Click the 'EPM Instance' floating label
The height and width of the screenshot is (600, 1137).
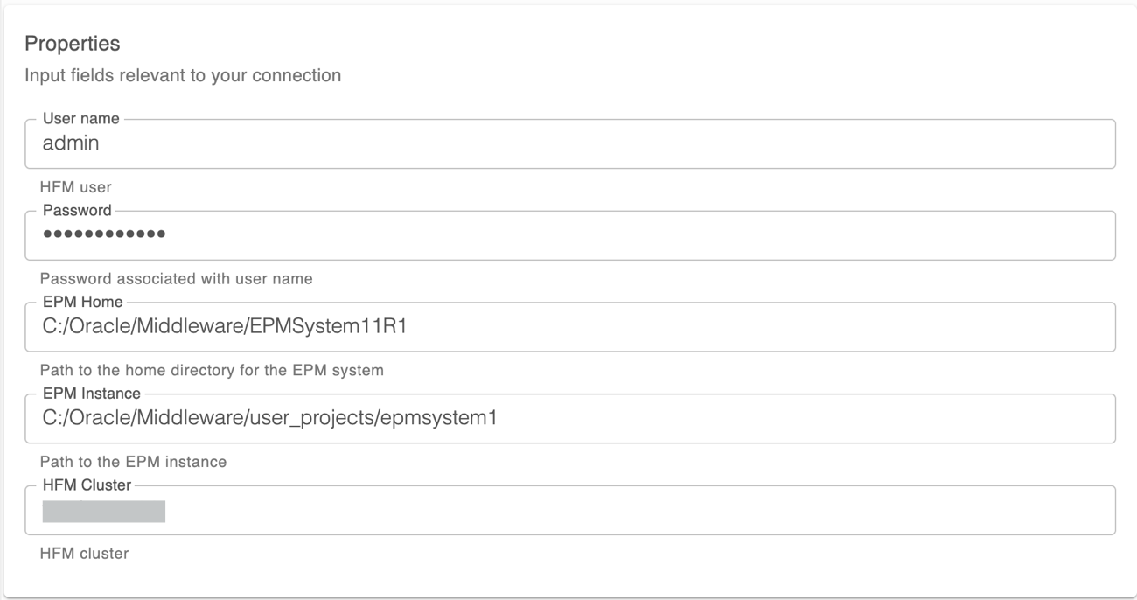(91, 394)
